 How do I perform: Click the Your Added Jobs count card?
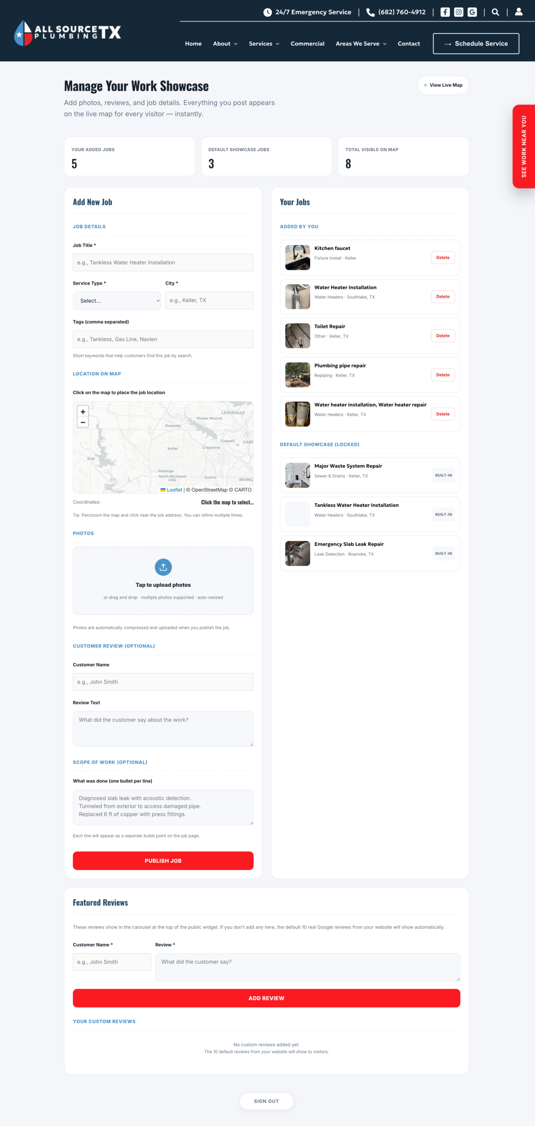point(130,157)
